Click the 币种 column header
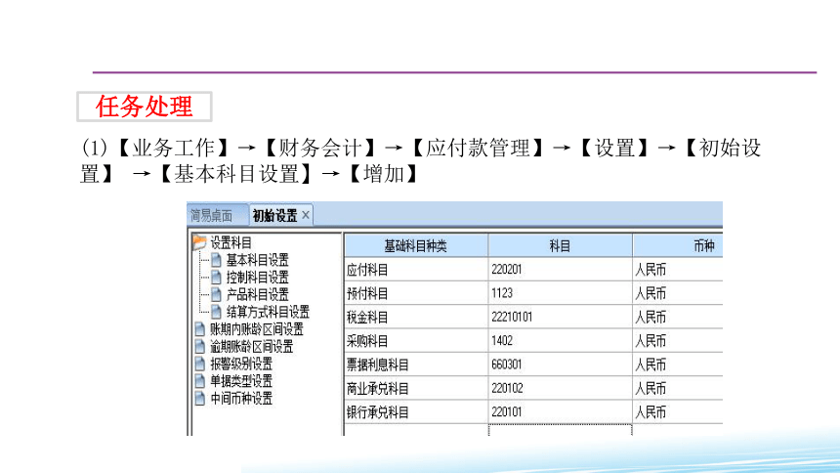Screen dimensions: 840x473 [678, 245]
